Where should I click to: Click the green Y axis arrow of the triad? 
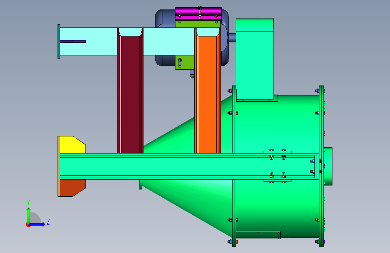pos(29,215)
